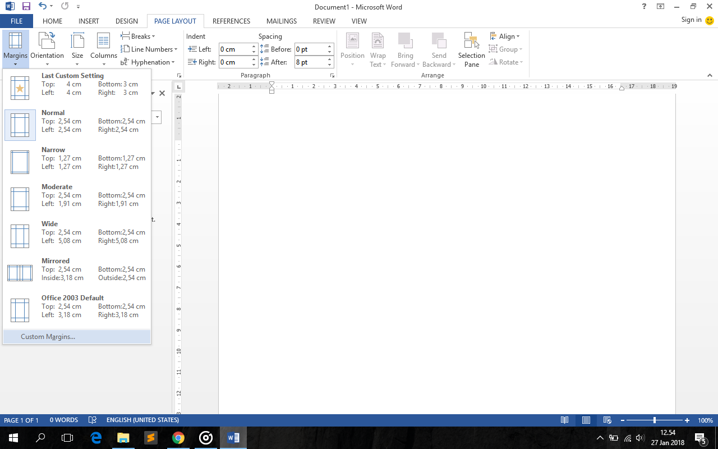Undo the last action with the Undo arrow
This screenshot has width=718, height=449.
(43, 7)
